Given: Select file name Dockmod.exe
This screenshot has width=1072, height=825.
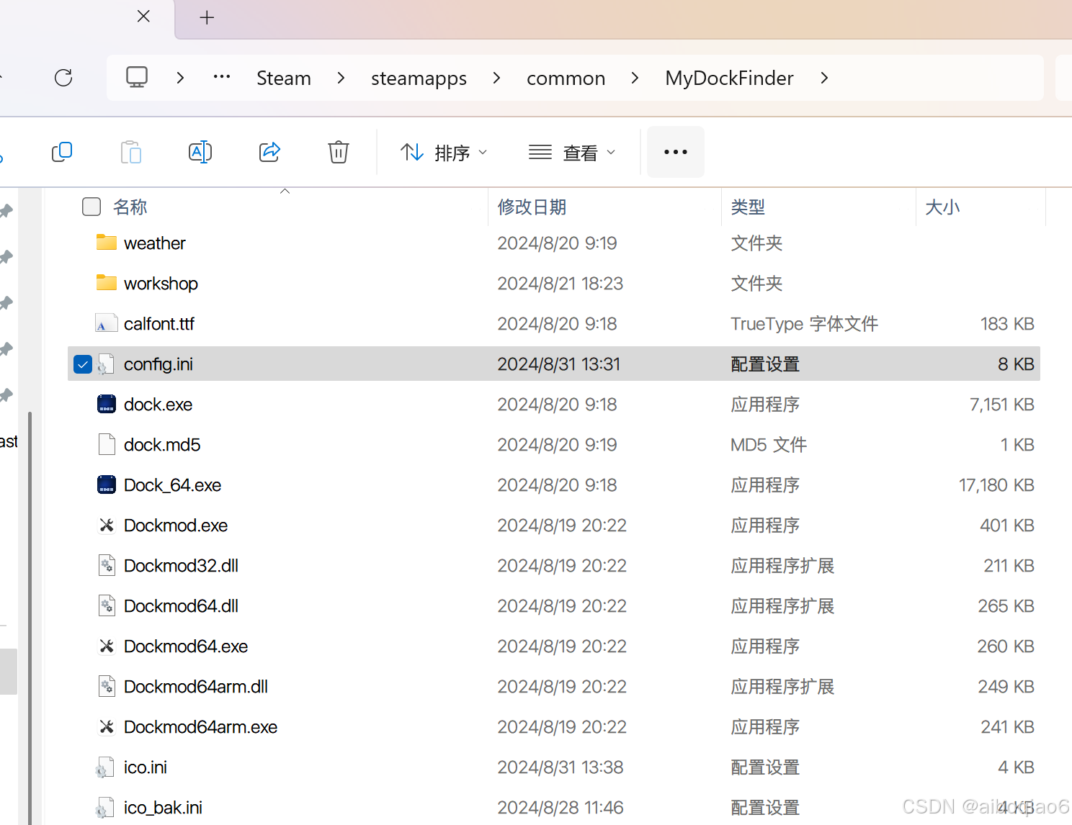Looking at the screenshot, I should coord(176,526).
